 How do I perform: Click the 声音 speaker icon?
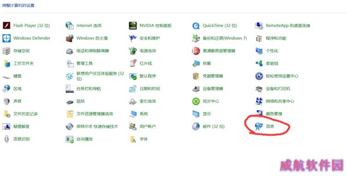coord(6,101)
